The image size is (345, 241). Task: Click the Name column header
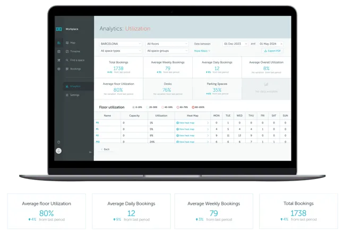(107, 115)
